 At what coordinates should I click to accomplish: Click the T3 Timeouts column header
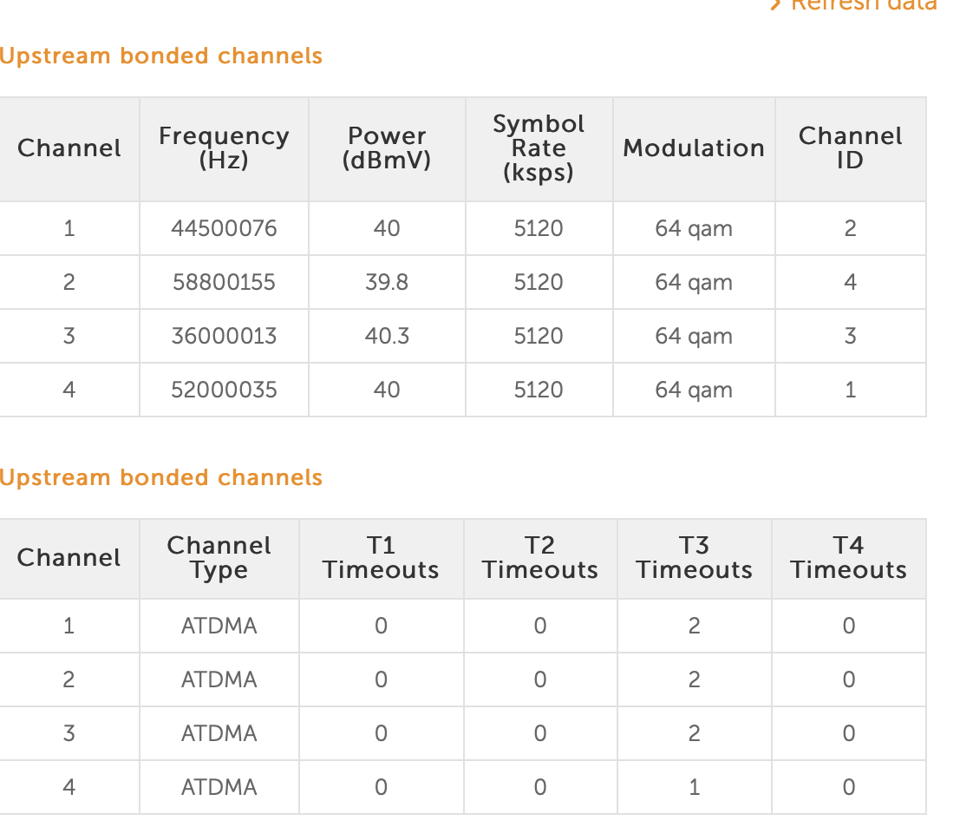tap(694, 558)
